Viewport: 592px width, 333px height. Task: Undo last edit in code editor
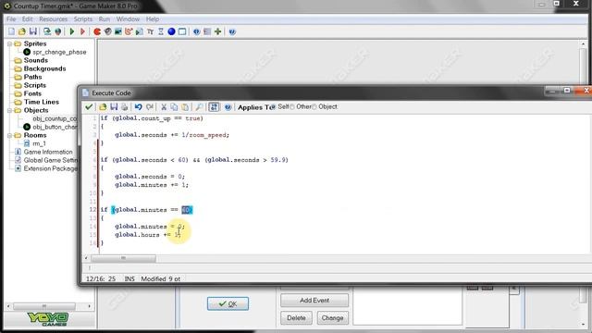138,107
